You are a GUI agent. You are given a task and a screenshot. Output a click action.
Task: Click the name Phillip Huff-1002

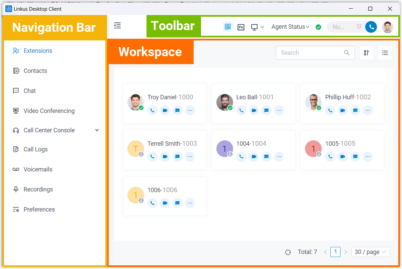348,97
